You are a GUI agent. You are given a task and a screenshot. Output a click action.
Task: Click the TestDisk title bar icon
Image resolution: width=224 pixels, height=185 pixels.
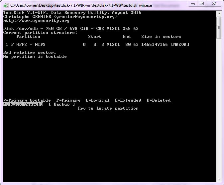6,5
